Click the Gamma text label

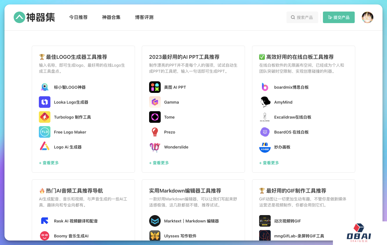[171, 102]
